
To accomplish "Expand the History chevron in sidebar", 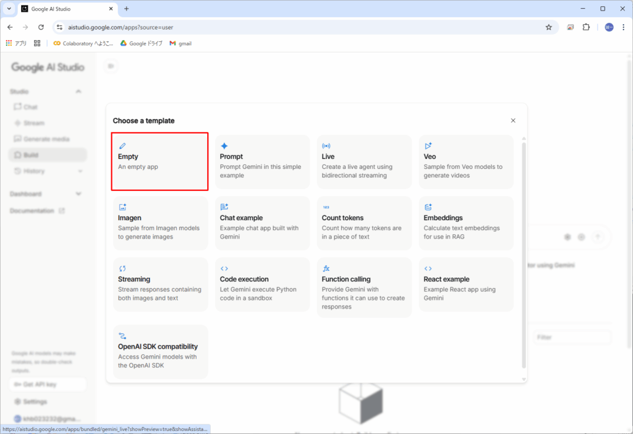I will (80, 171).
